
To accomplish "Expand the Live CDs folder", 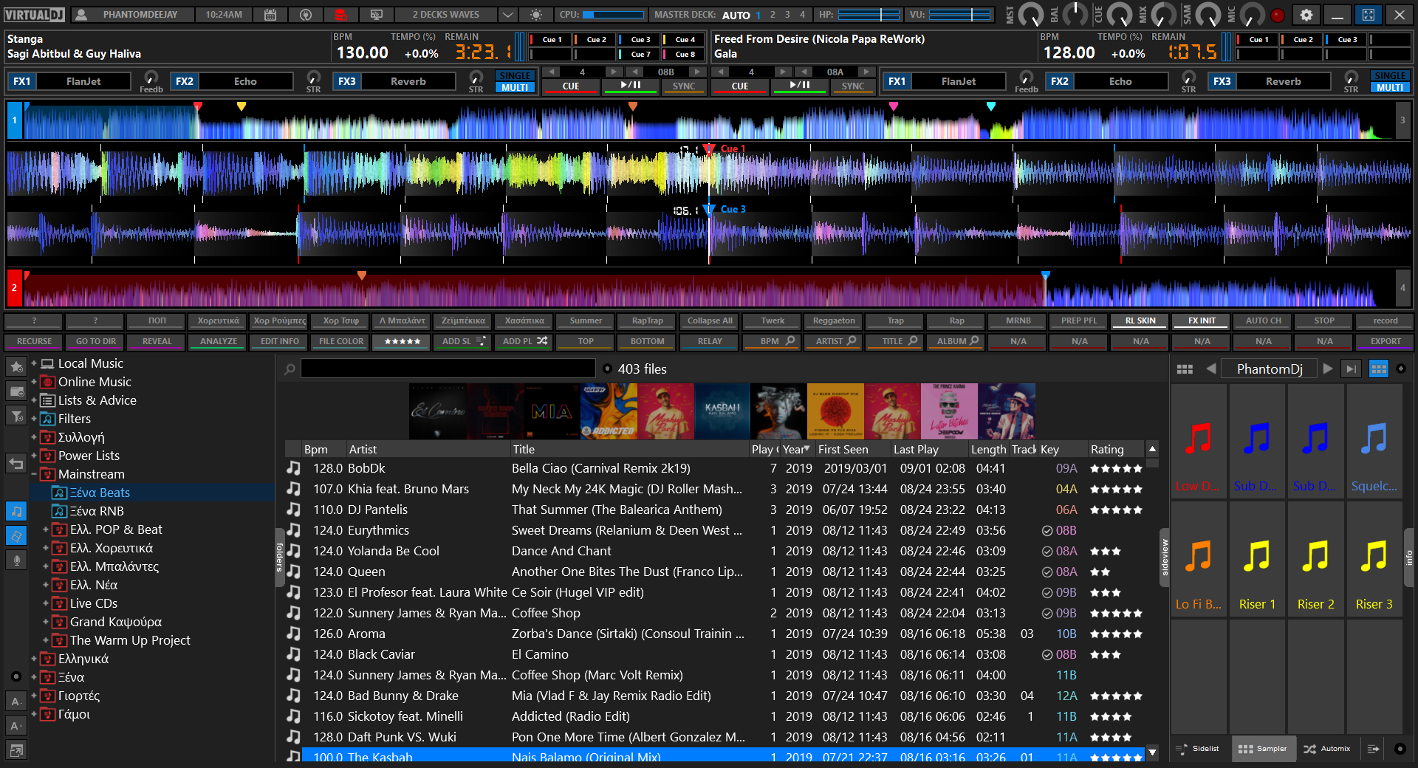I will [46, 603].
